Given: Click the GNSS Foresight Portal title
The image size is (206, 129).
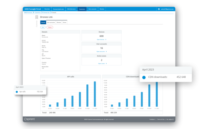Looking at the screenshot, I should tap(33, 9).
